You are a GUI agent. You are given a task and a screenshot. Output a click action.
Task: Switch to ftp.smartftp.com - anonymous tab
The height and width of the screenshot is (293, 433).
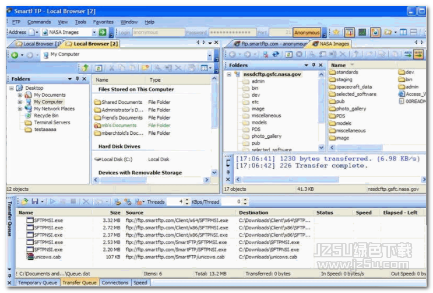tap(270, 44)
